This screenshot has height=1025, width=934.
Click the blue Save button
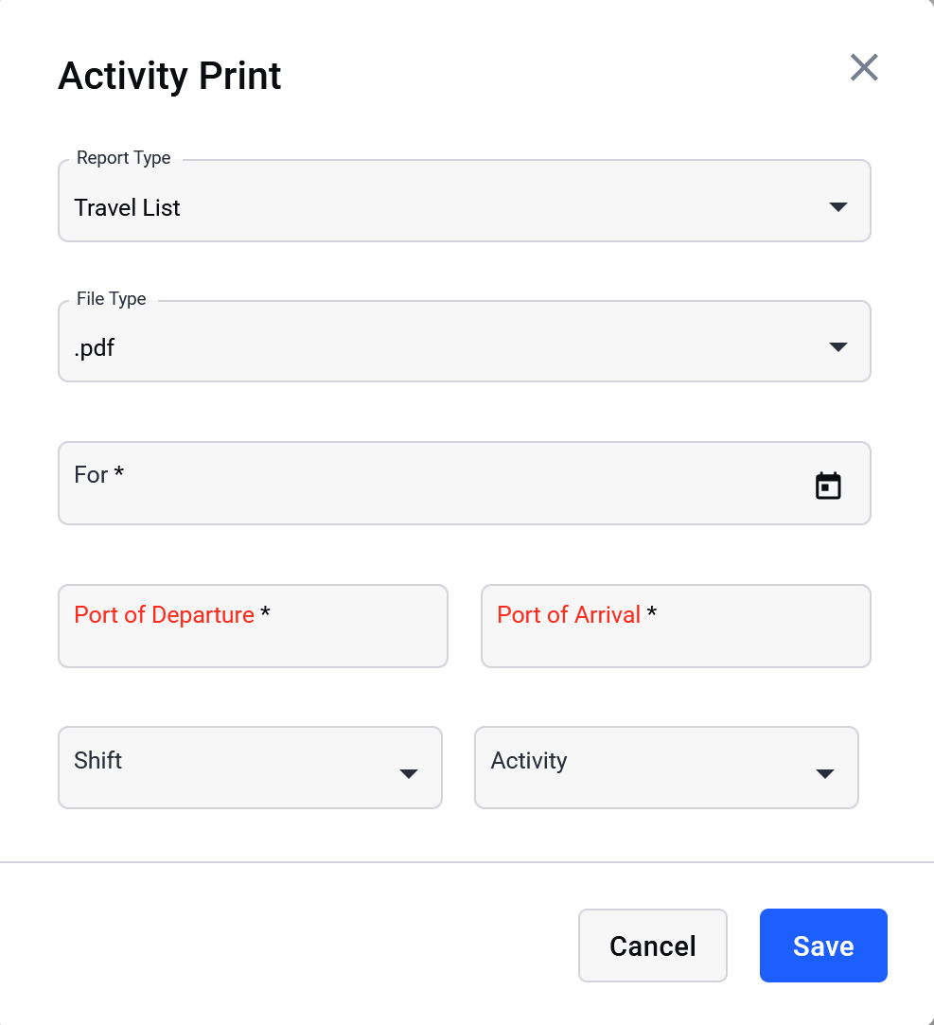(823, 945)
